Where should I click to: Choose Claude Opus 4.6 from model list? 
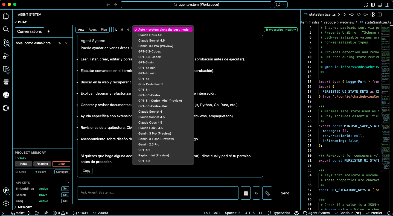[x=150, y=35]
